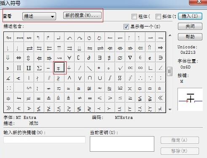
Task: Pick the logical or (∨) symbol
Action: pos(80,78)
